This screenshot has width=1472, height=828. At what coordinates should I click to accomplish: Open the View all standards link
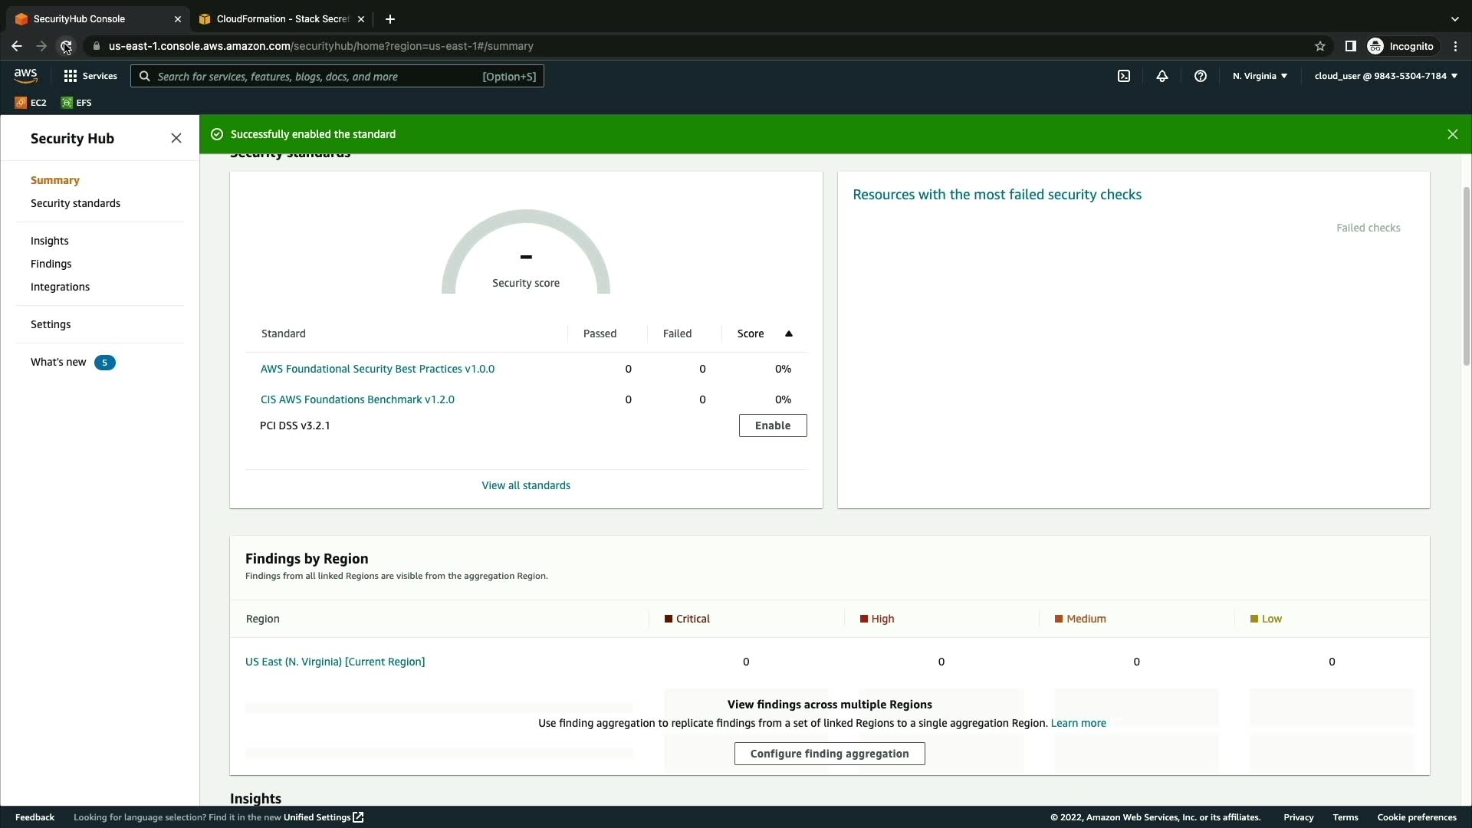point(526,485)
